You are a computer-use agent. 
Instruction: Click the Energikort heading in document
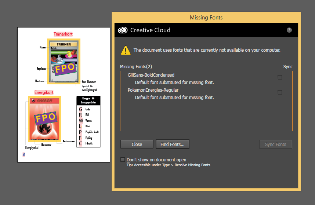(x=44, y=92)
